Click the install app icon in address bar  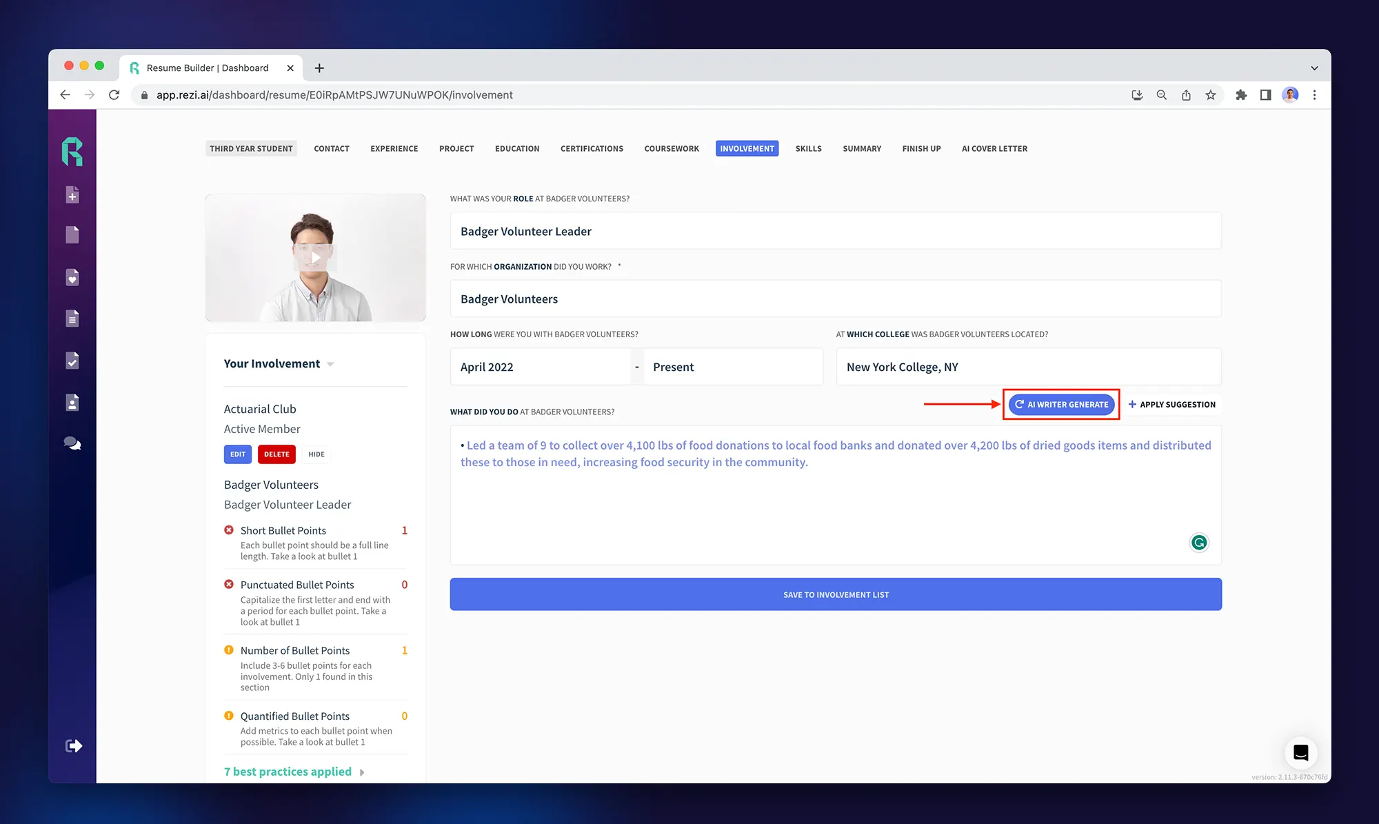coord(1137,95)
